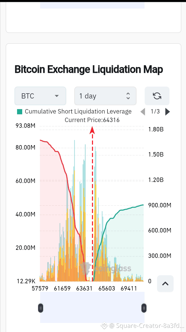Grab the left range slider handle

[40, 308]
